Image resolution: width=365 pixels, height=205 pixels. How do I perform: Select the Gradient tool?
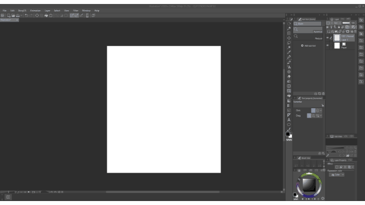[x=289, y=101]
